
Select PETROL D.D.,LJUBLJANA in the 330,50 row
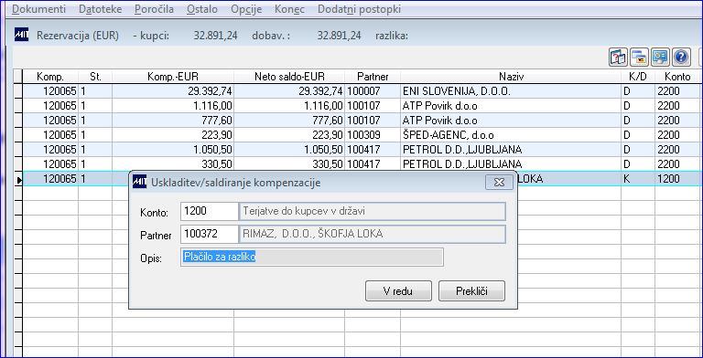click(511, 163)
